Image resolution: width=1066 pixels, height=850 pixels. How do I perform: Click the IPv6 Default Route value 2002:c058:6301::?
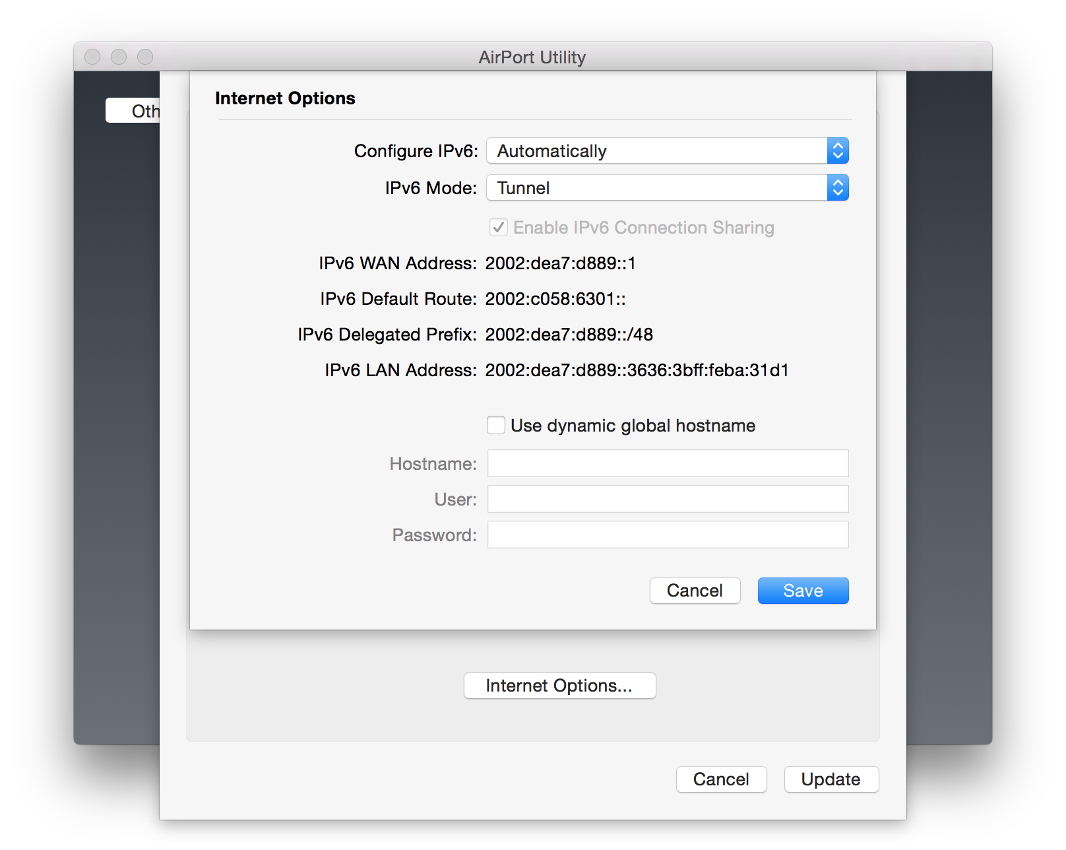click(555, 299)
